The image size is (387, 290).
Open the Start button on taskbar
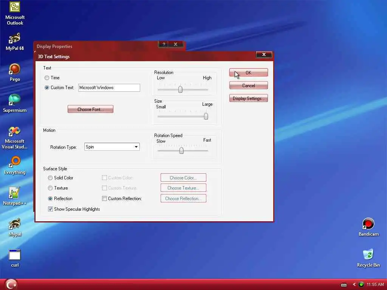11,284
